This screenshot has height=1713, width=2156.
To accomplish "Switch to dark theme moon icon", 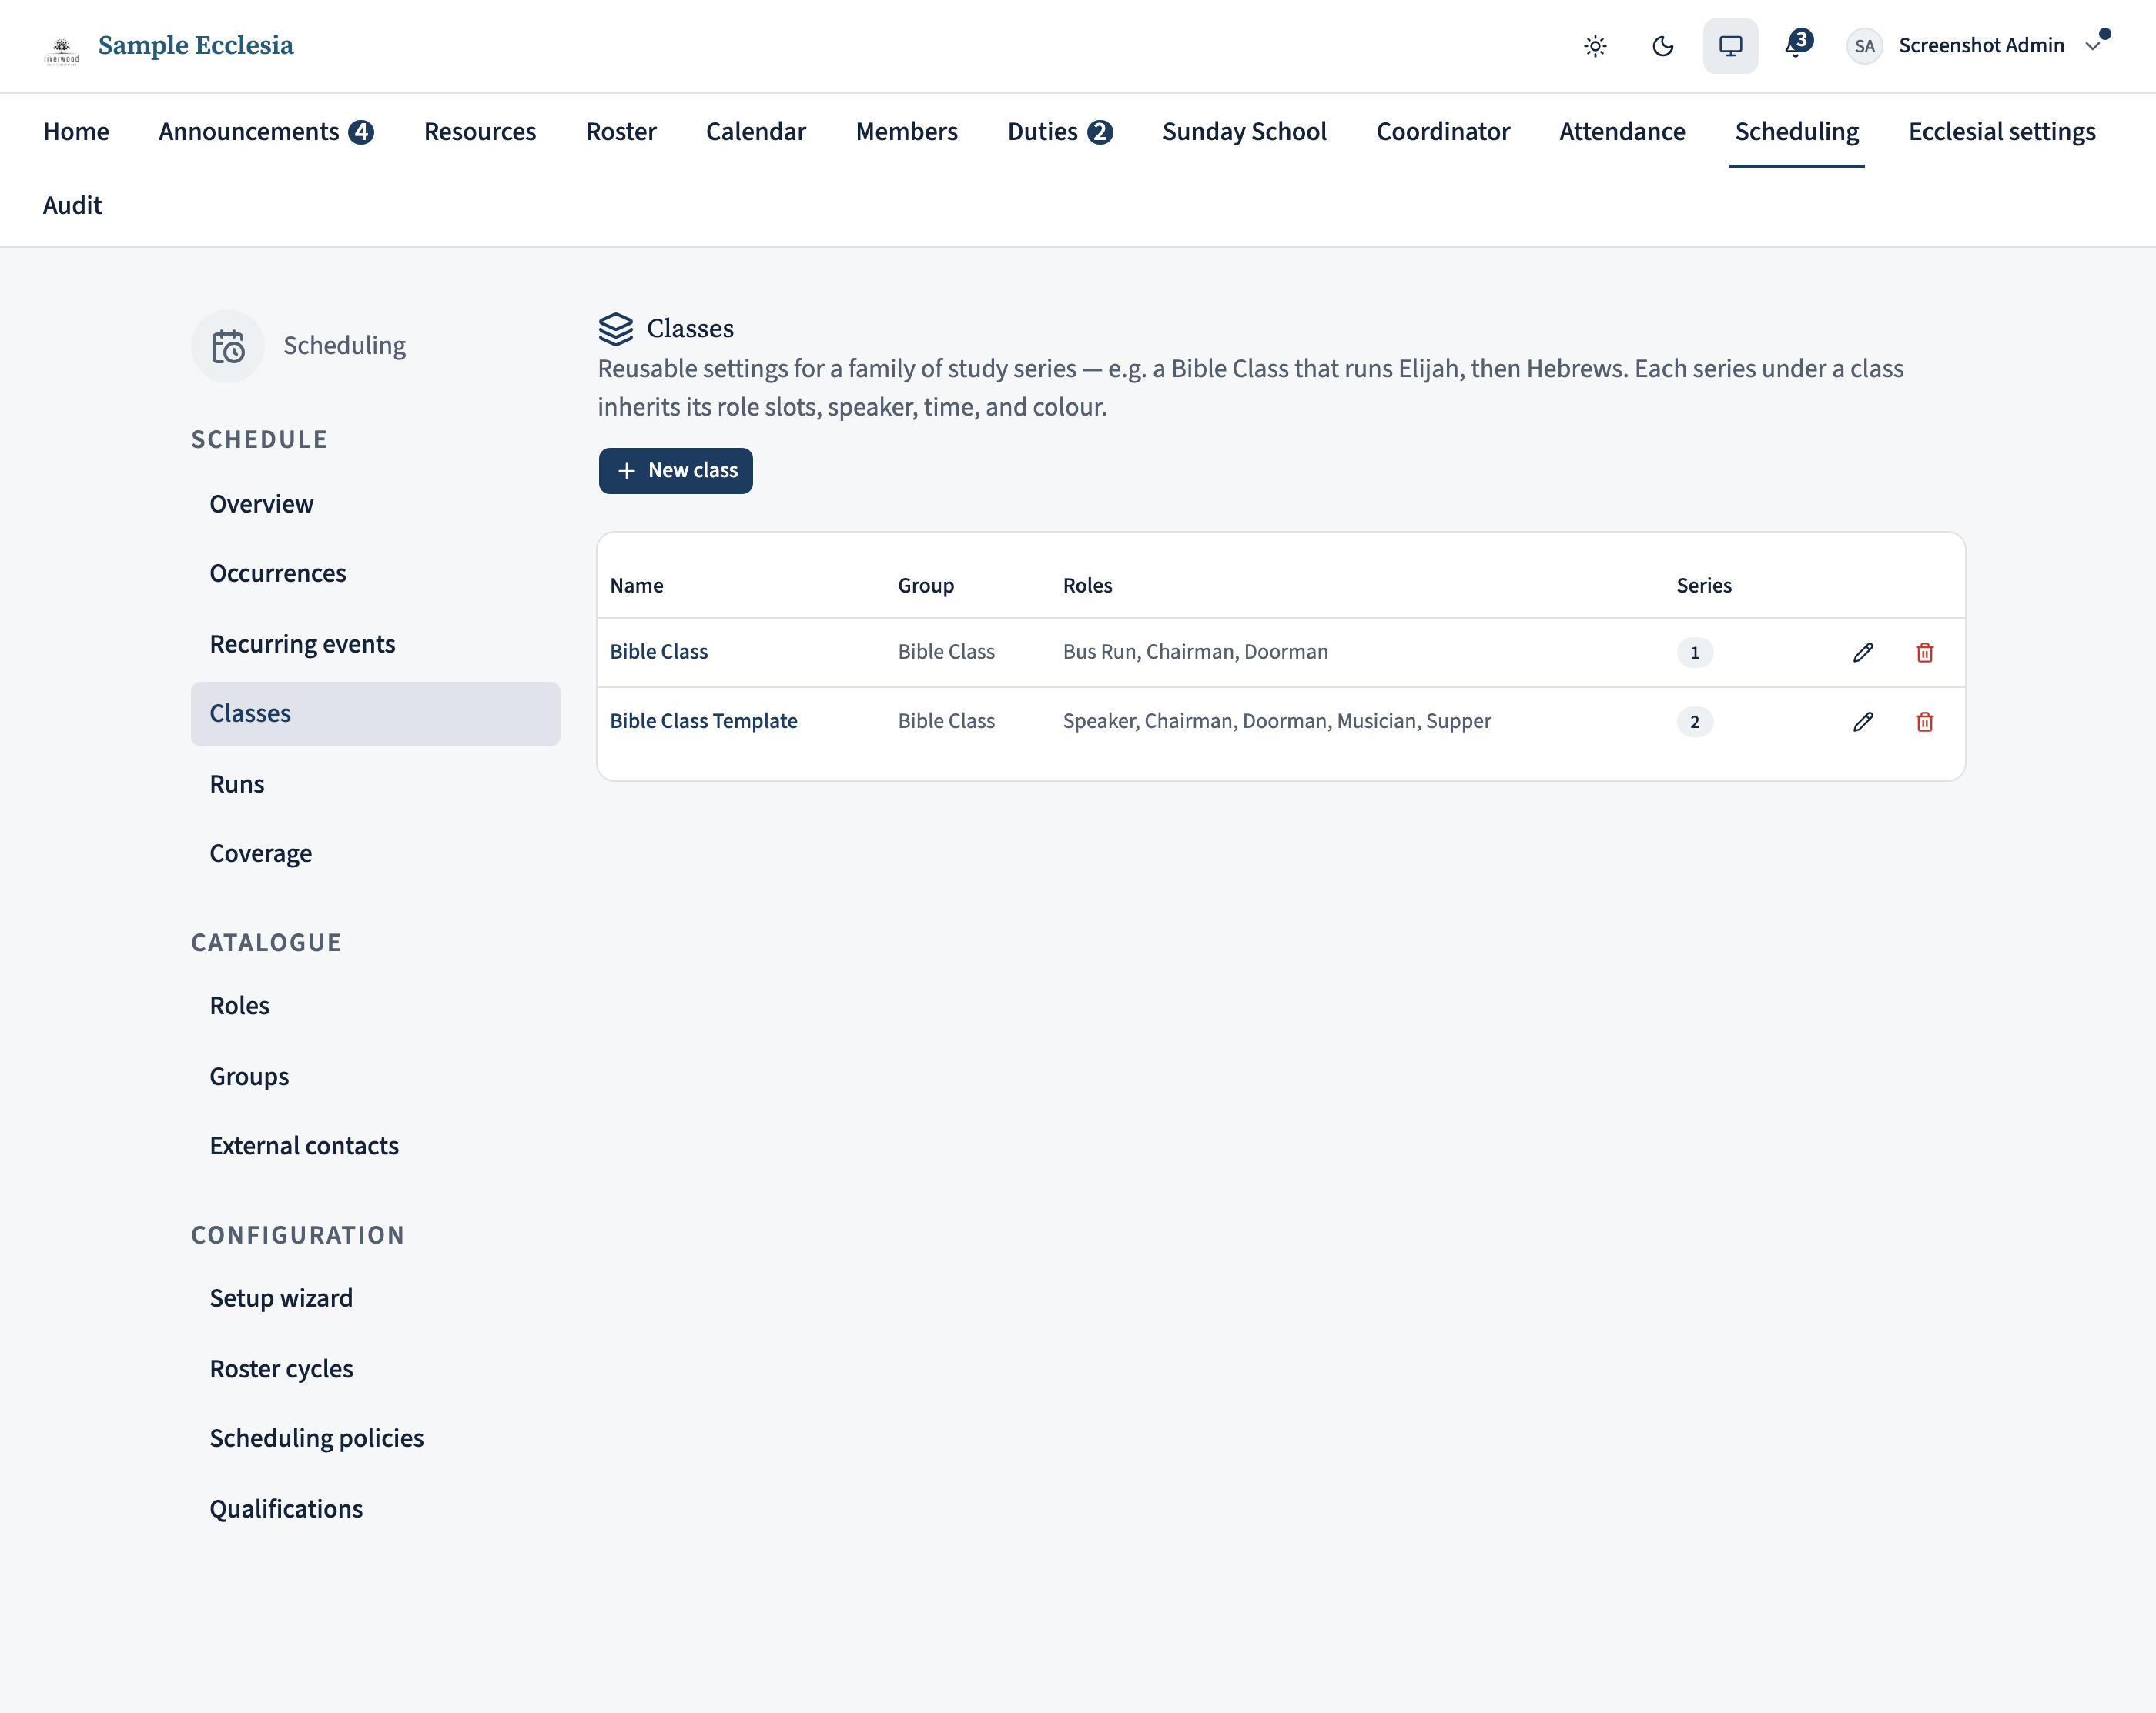I will pyautogui.click(x=1663, y=46).
